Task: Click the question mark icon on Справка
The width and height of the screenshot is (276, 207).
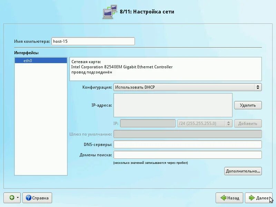Action: click(28, 198)
